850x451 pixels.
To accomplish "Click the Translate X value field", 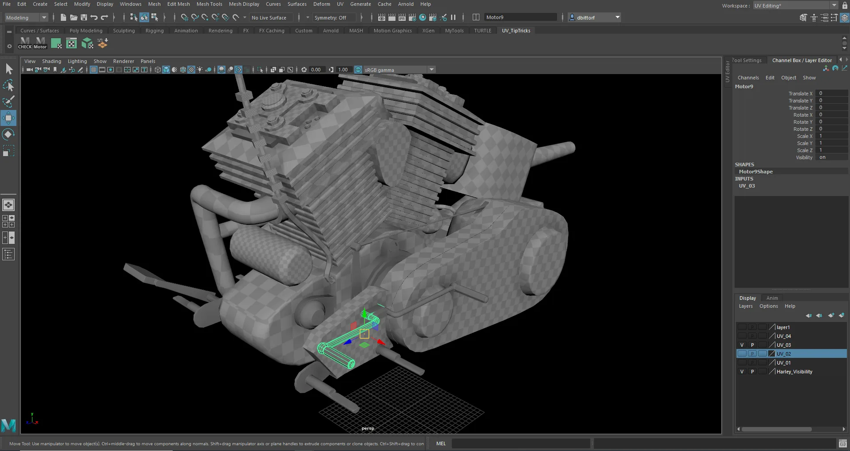I will click(831, 93).
